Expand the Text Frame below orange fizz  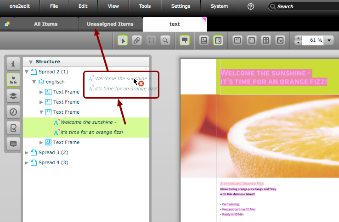click(41, 143)
